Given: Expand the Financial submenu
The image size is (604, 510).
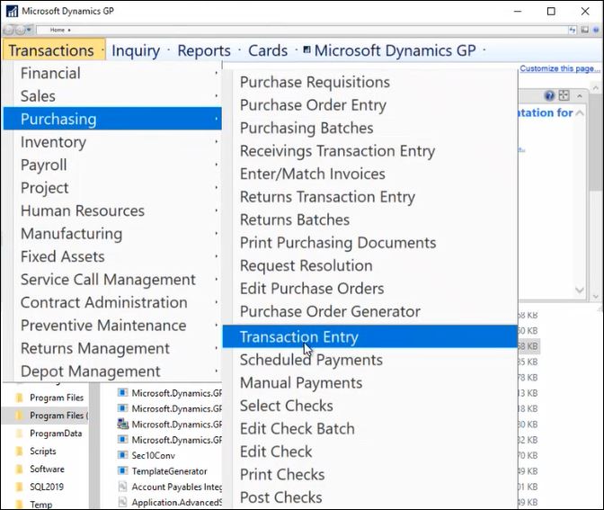Looking at the screenshot, I should [x=50, y=74].
